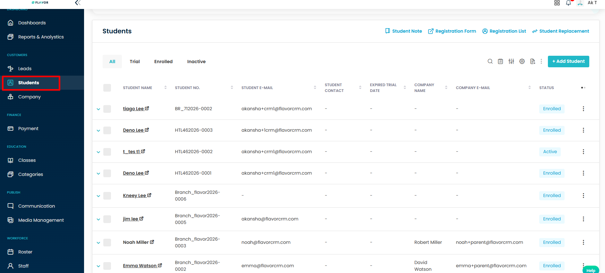Expand the t_tes t1 row chevron

[x=98, y=152]
